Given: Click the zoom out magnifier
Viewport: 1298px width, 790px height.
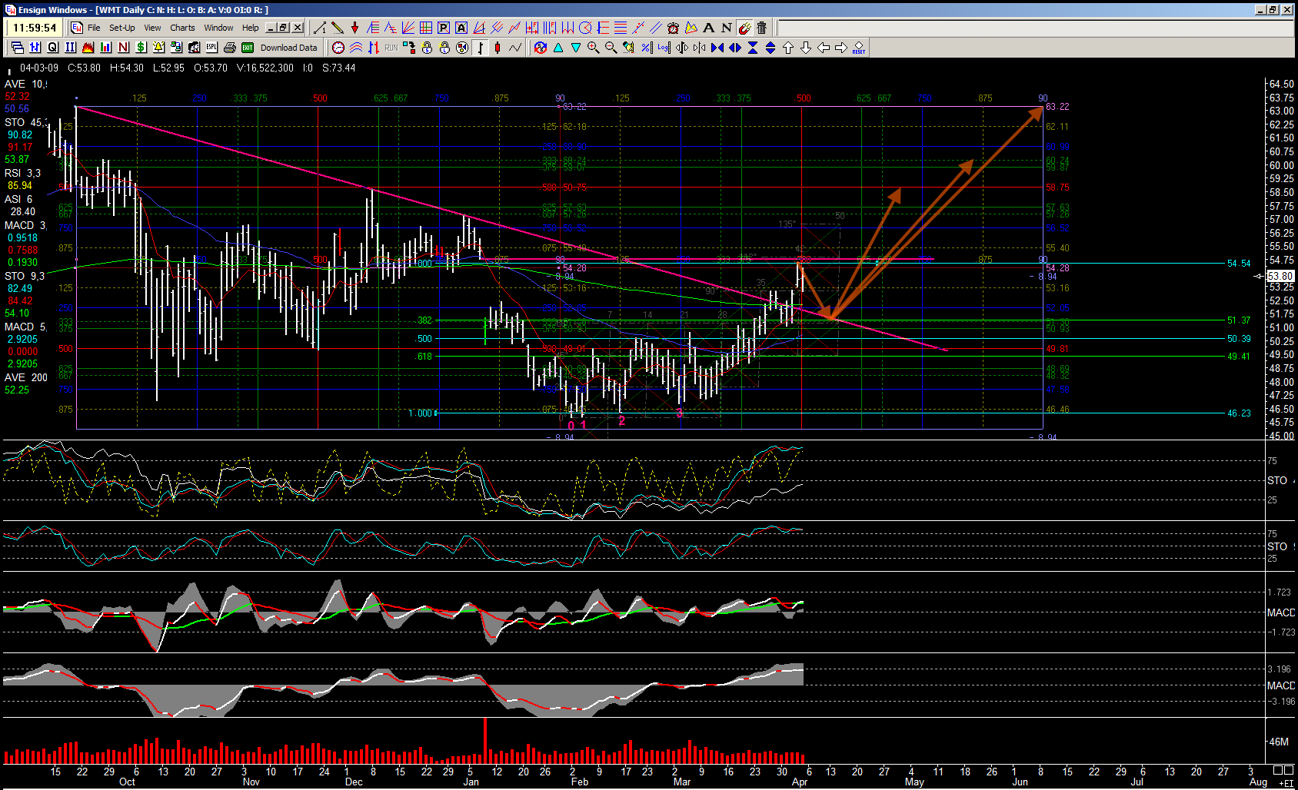Looking at the screenshot, I should click(x=611, y=48).
